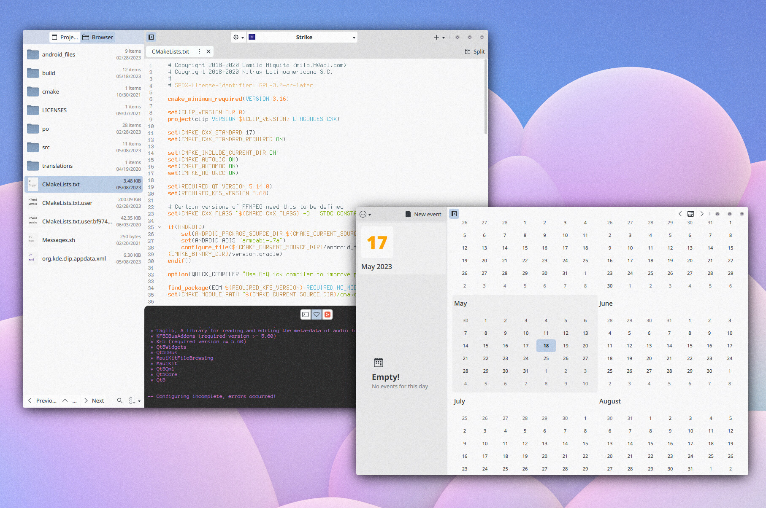Click the orange 17 date tile

pos(377,242)
